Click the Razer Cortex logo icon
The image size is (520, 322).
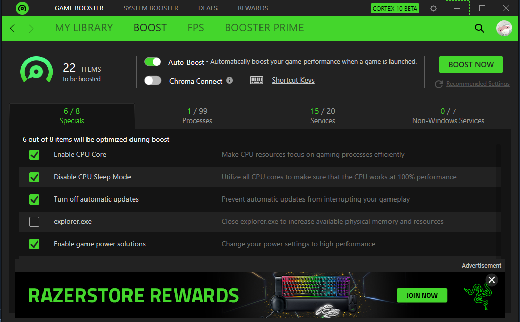(x=22, y=8)
